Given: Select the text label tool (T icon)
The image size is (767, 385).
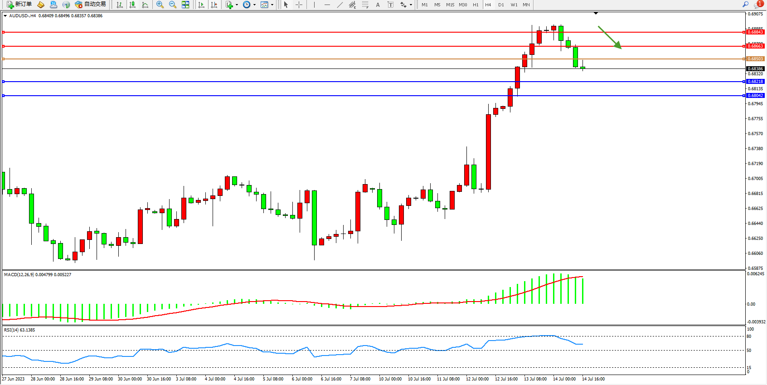Looking at the screenshot, I should pyautogui.click(x=390, y=5).
